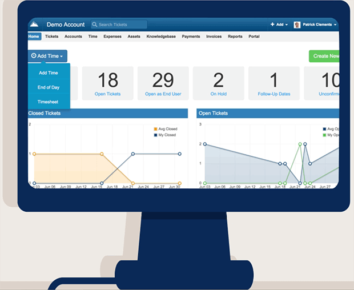The width and height of the screenshot is (354, 290).
Task: Click the Open Tickets panel header
Action: point(268,113)
